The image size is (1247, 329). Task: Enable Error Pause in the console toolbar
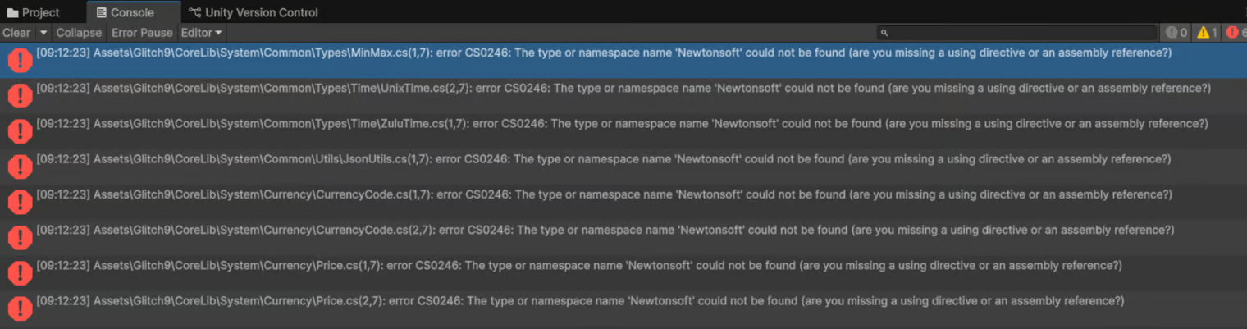[142, 33]
